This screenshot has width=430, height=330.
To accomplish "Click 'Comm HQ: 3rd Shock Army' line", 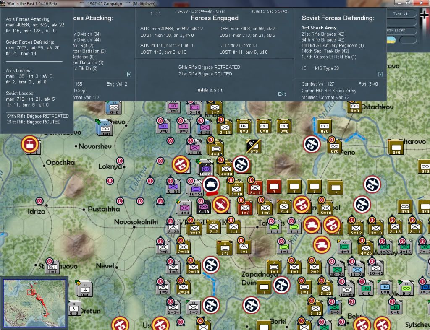I will coord(329,91).
